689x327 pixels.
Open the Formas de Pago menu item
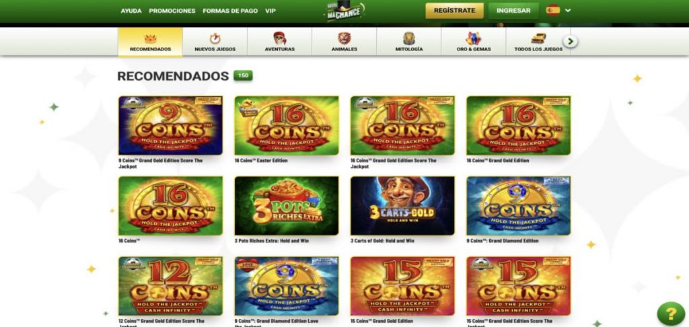[230, 11]
